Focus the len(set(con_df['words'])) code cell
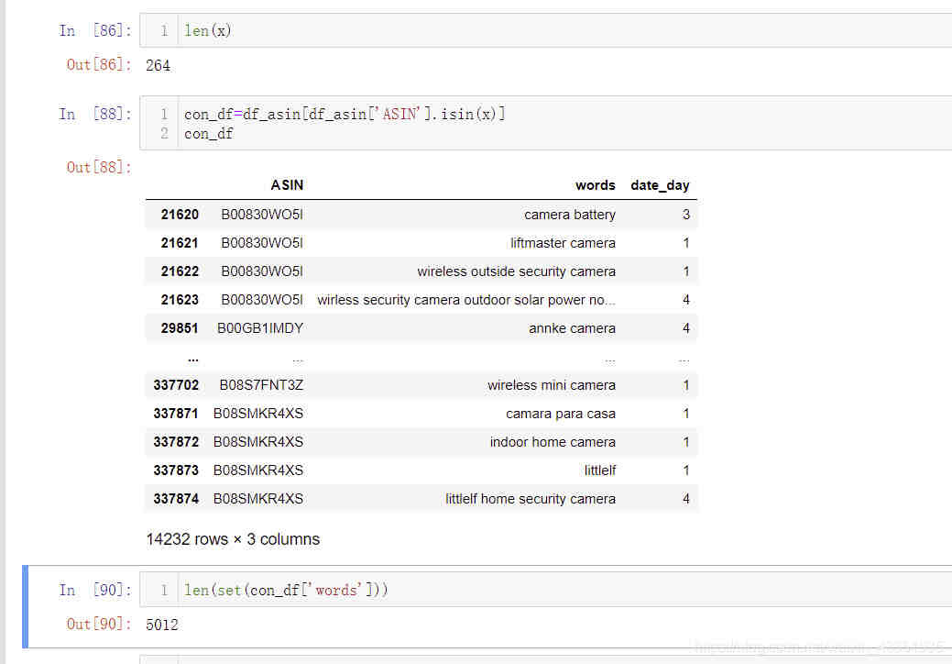Image resolution: width=952 pixels, height=664 pixels. coord(550,590)
